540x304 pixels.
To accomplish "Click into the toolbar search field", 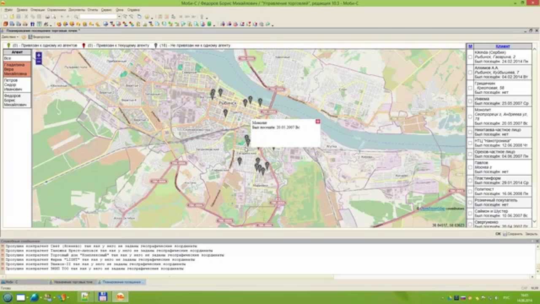I will tap(98, 17).
